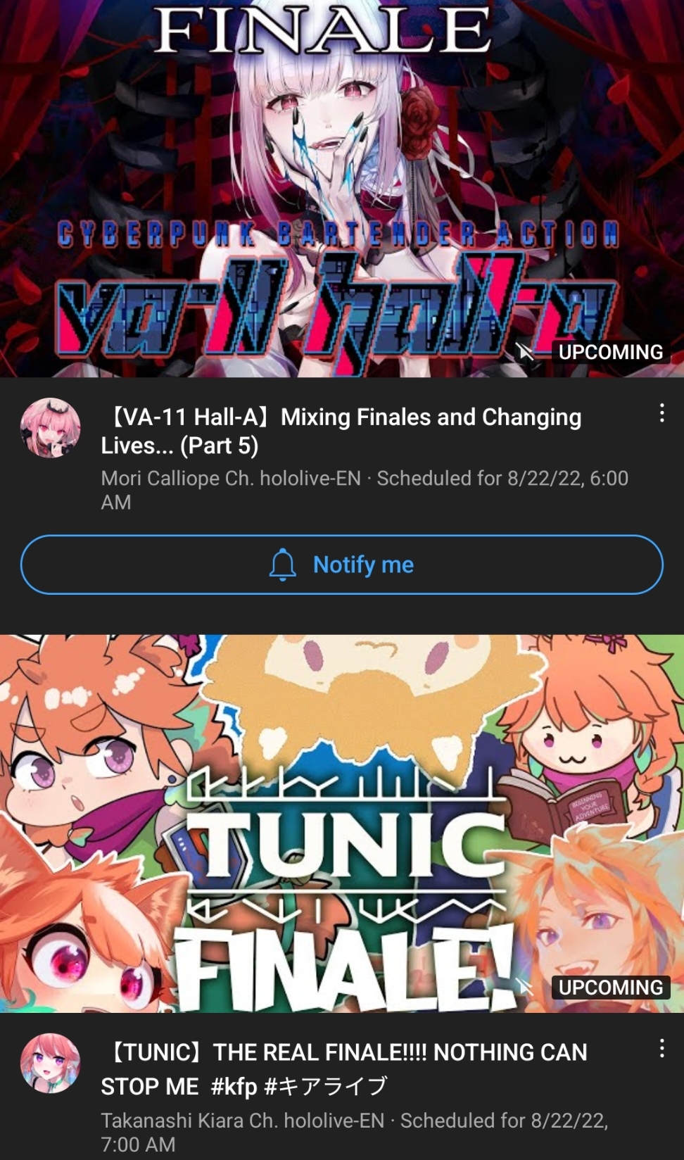
Task: Open the TUNIC FINALE stream thumbnail
Action: click(x=342, y=824)
